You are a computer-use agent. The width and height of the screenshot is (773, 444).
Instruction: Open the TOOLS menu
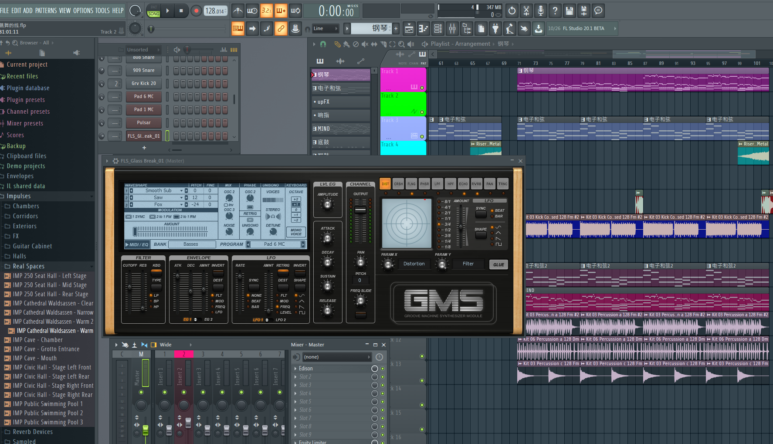pos(102,10)
